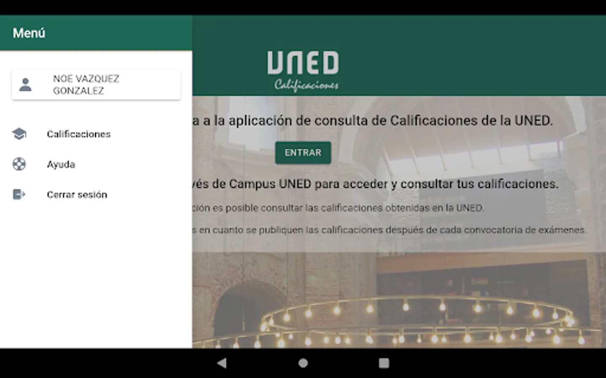The width and height of the screenshot is (606, 378).
Task: Click the text 'consultar tus calificaciones'
Action: [x=479, y=184]
